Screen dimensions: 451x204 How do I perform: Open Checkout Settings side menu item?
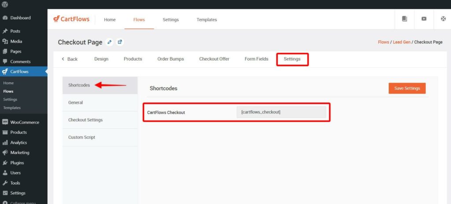(x=100, y=120)
